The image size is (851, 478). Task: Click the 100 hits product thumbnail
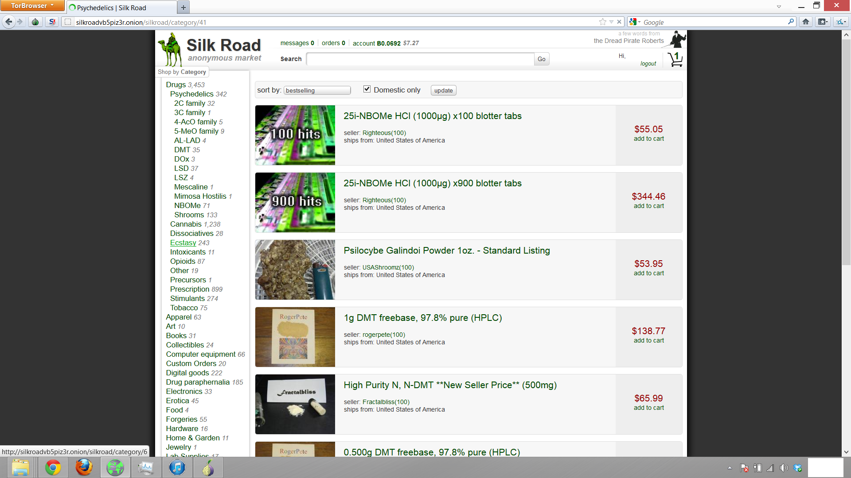(295, 135)
